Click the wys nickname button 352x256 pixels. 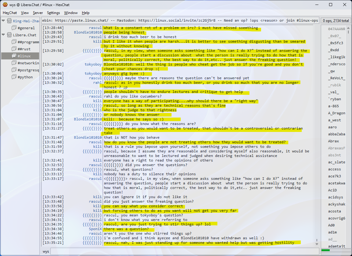[46, 251]
